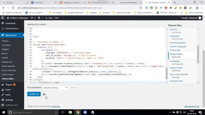Click the Theme Files list scrollbar
205x115 pixels.
(x=198, y=54)
